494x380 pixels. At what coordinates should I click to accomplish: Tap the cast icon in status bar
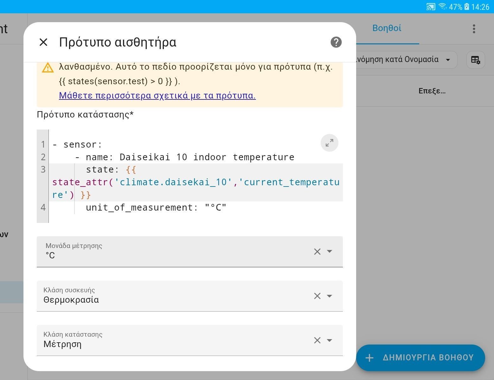click(x=431, y=7)
